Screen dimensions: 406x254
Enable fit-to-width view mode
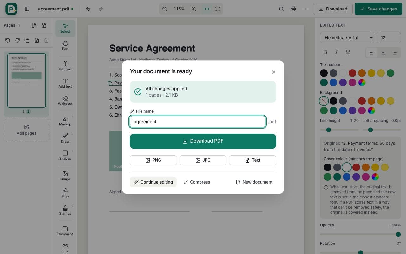pos(207,9)
